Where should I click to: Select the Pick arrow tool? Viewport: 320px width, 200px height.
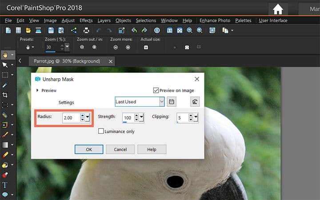(5, 65)
